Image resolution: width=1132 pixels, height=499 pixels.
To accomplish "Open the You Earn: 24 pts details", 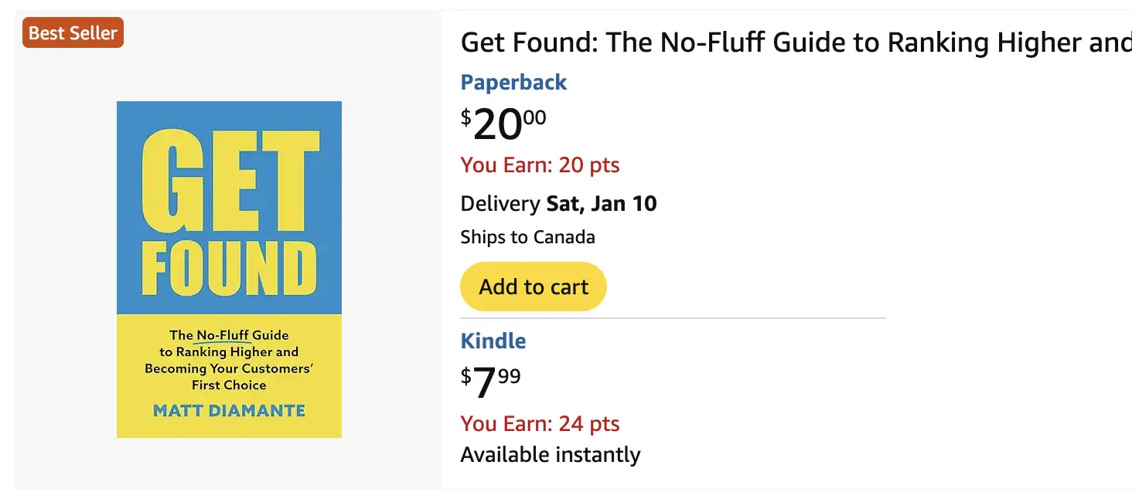I will tap(540, 423).
